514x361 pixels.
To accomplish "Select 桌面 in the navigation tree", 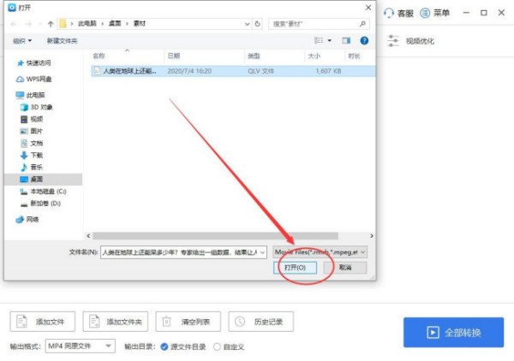I will click(x=32, y=179).
